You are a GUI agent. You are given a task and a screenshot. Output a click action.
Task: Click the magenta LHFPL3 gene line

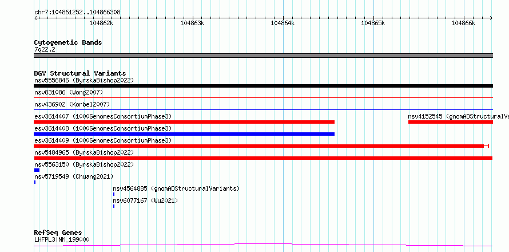pyautogui.click(x=263, y=245)
